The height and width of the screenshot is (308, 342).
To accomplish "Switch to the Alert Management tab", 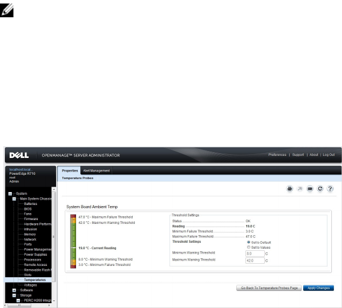I will tap(96, 170).
